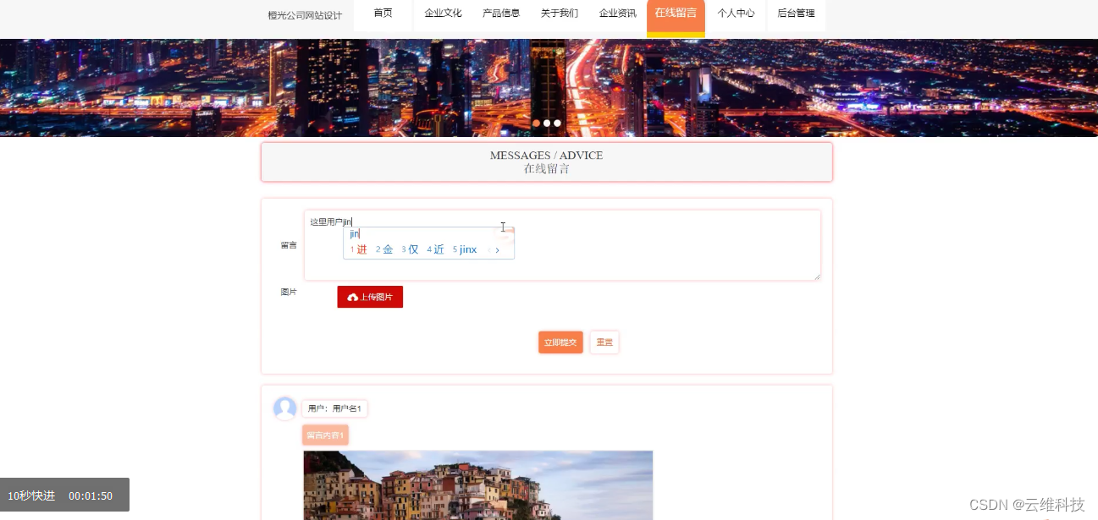This screenshot has width=1098, height=520.
Task: Go to 后台管理 admin link
Action: coord(796,14)
